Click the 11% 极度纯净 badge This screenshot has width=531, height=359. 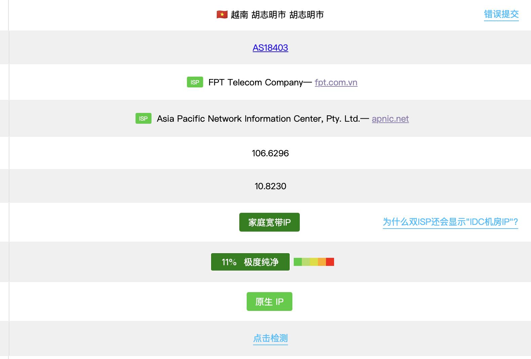(250, 262)
